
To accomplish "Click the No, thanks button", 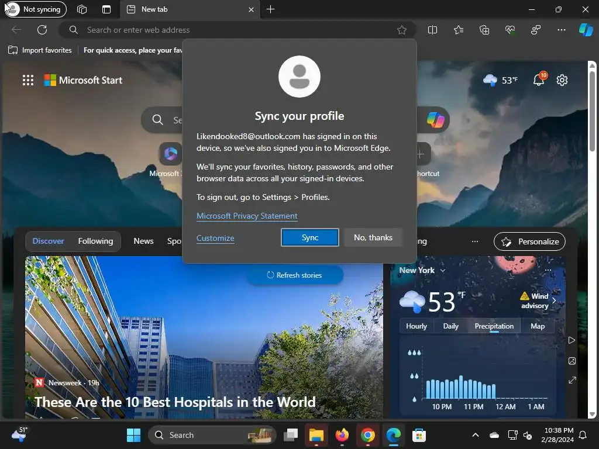I will click(x=373, y=237).
